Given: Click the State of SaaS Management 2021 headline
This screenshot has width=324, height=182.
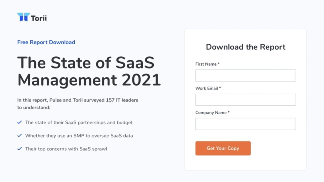Looking at the screenshot, I should click(89, 71).
